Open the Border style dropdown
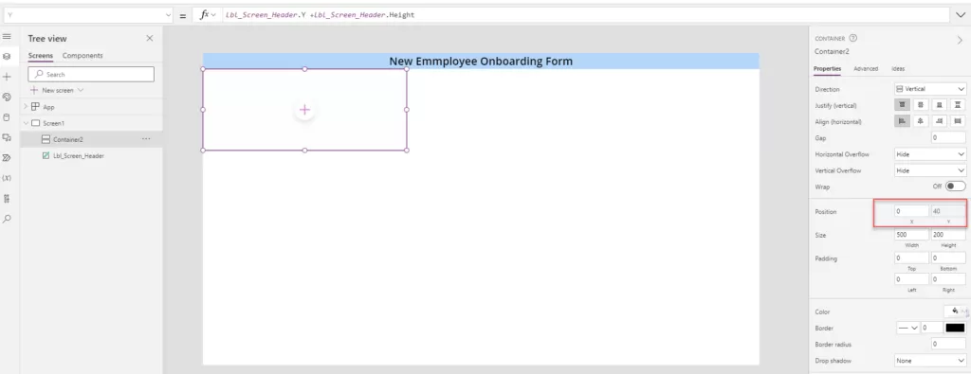This screenshot has height=374, width=971. pyautogui.click(x=907, y=328)
